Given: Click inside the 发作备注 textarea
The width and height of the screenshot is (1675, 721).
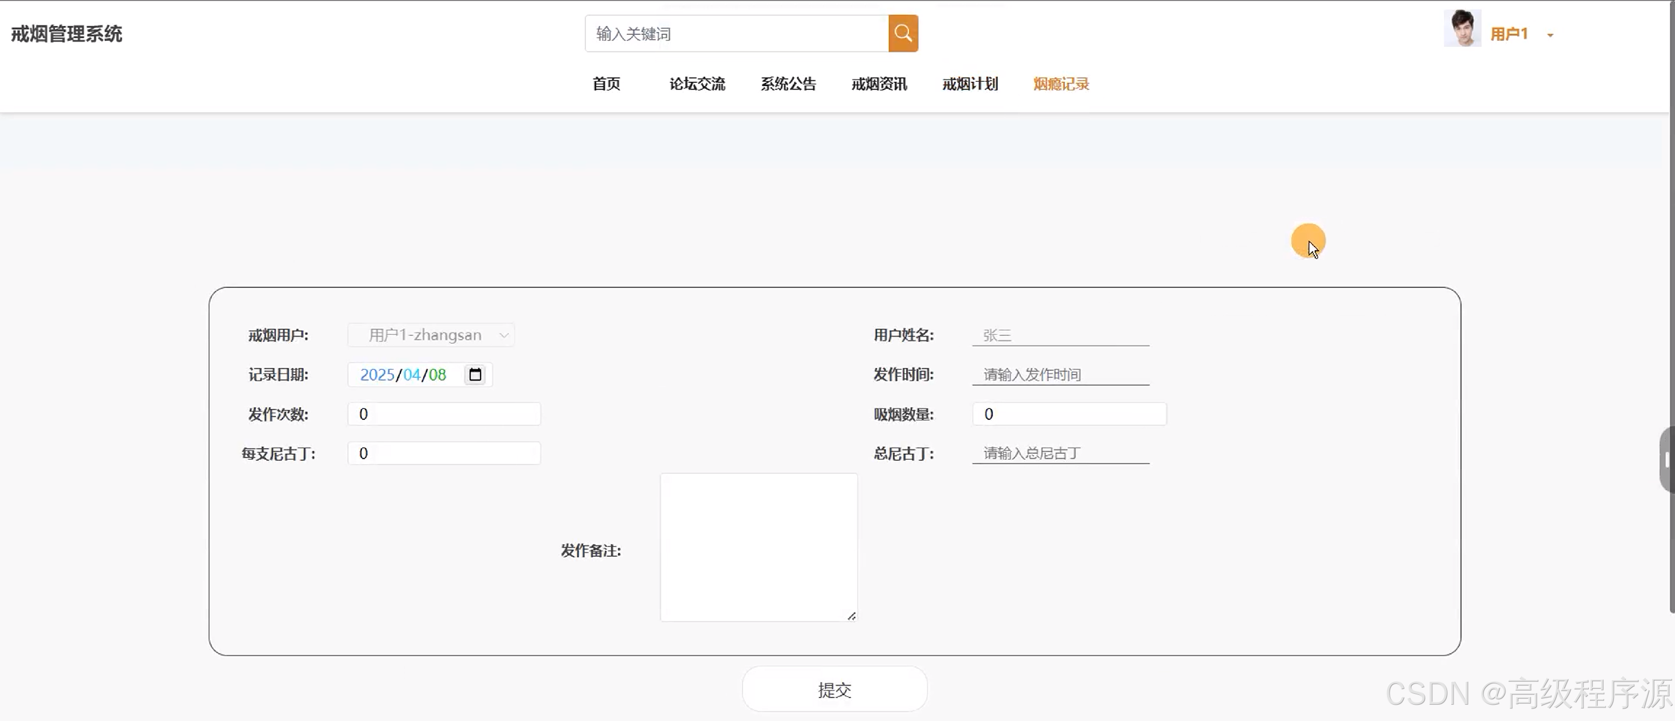Looking at the screenshot, I should click(x=758, y=547).
